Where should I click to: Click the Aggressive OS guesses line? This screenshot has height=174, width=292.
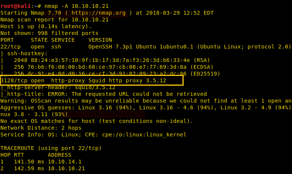coord(146,107)
